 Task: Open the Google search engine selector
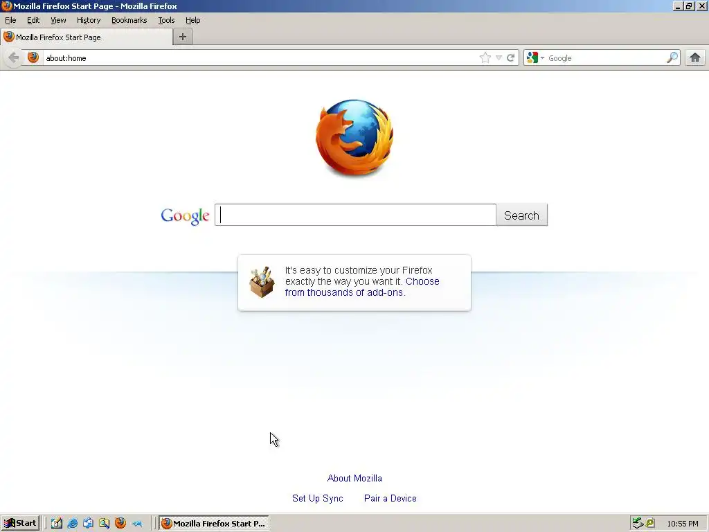535,57
